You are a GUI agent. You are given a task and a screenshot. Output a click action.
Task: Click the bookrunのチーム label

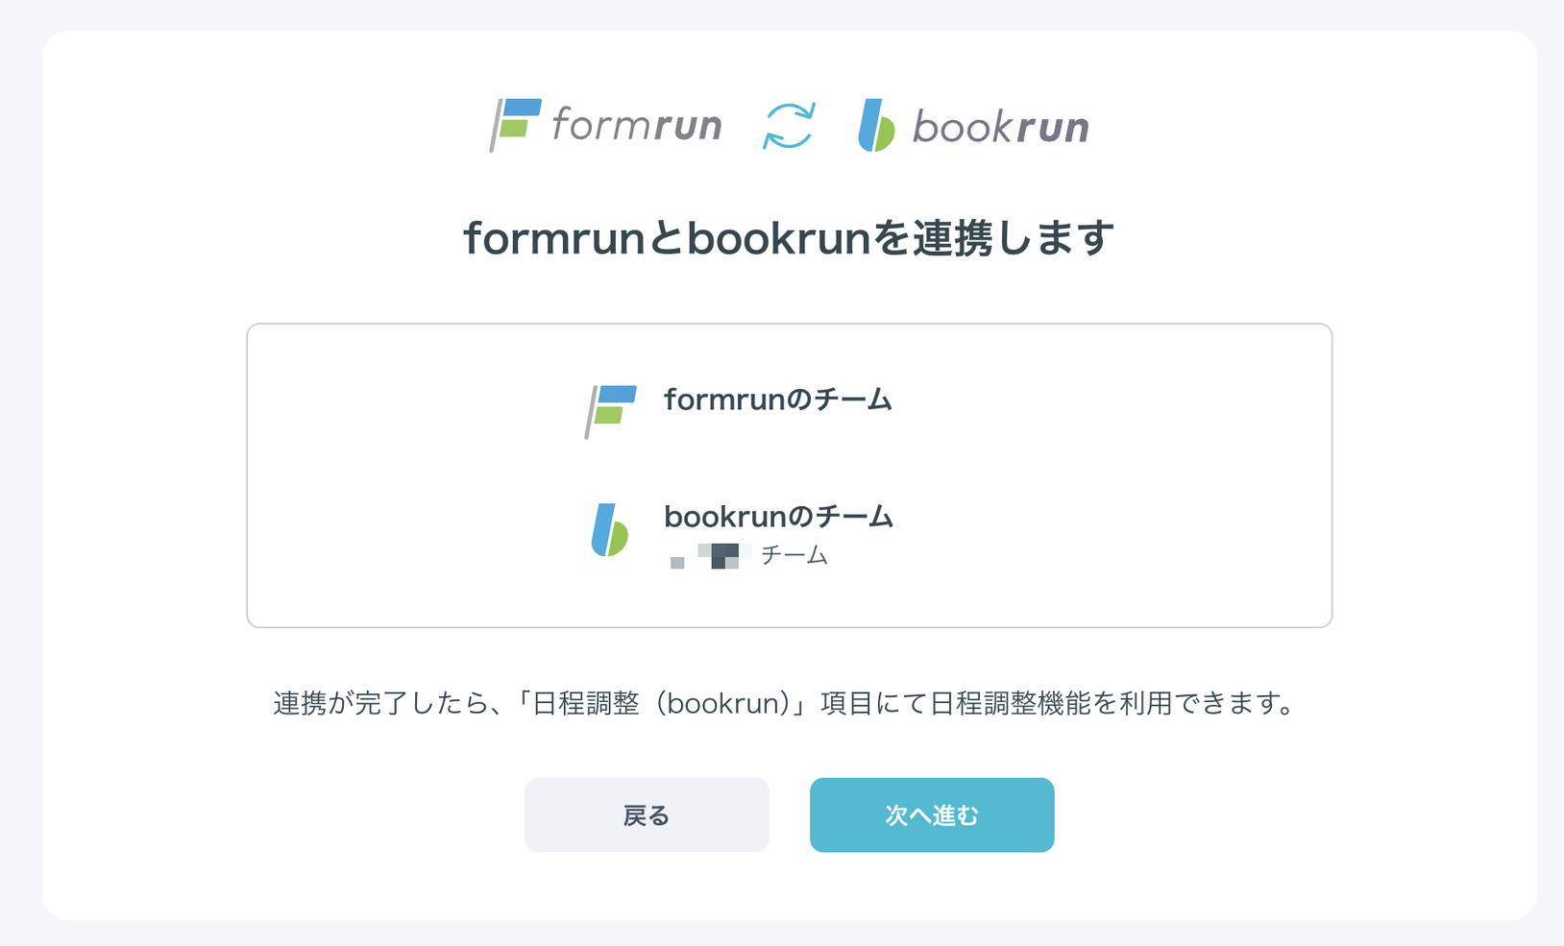point(779,517)
